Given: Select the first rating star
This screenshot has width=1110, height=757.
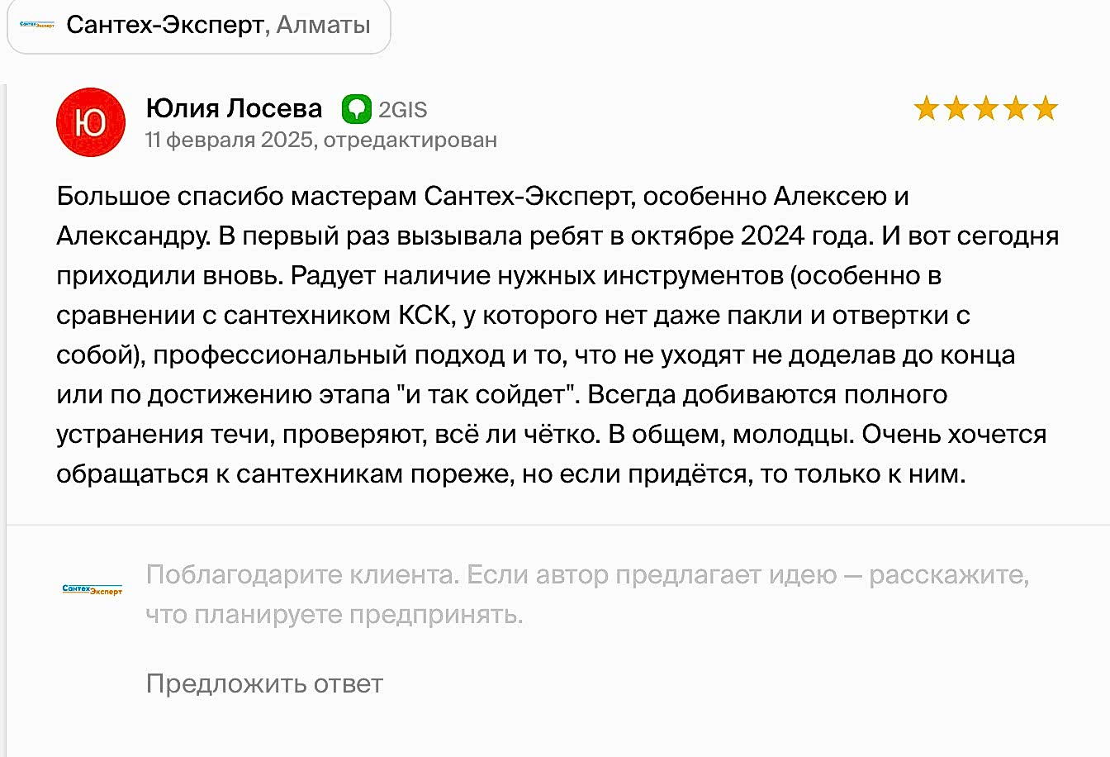Looking at the screenshot, I should click(x=927, y=108).
